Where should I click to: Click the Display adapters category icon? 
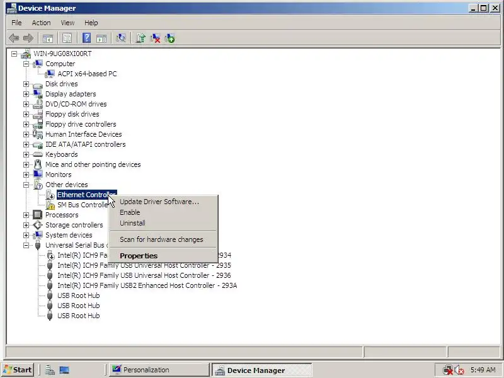tap(38, 94)
